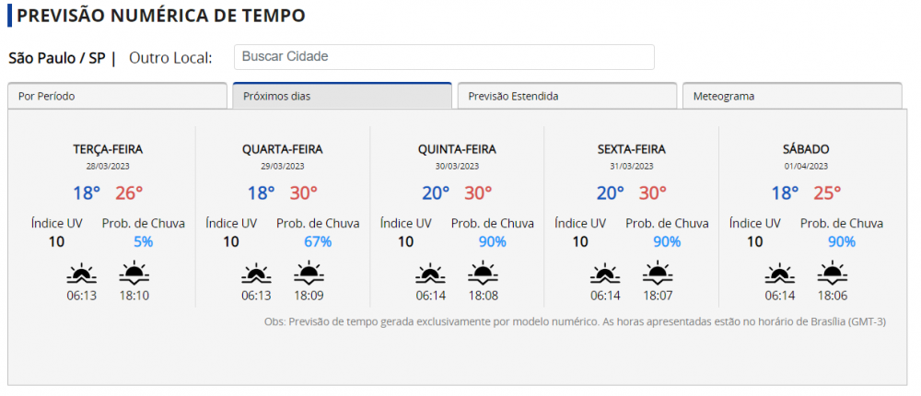The width and height of the screenshot is (921, 396).
Task: Open the Previsão Estendida tab
Action: (566, 96)
